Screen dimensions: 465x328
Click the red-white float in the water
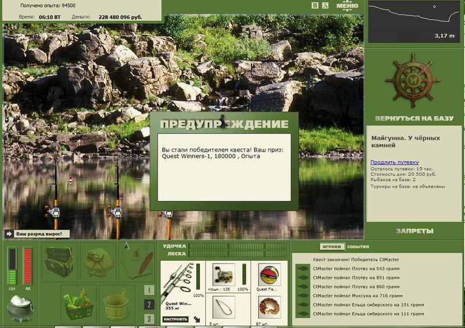pos(70,180)
